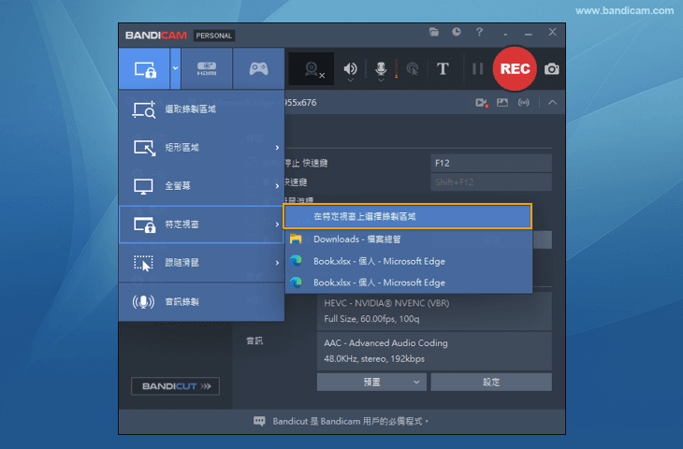683x449 pixels.
Task: Click the 矩形區域 submenu arrow
Action: [x=277, y=148]
